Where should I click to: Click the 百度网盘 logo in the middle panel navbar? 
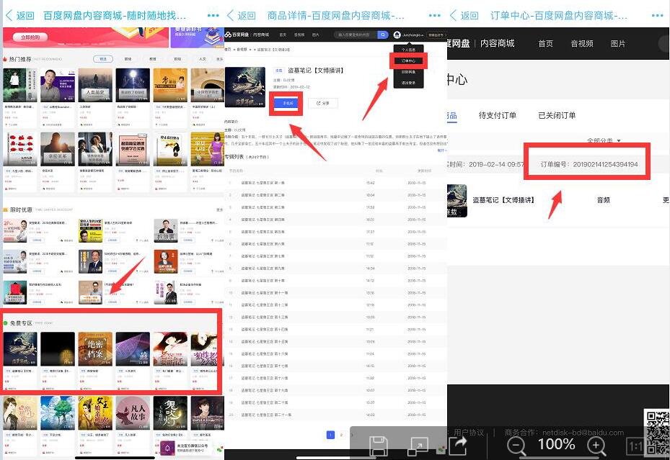click(237, 35)
